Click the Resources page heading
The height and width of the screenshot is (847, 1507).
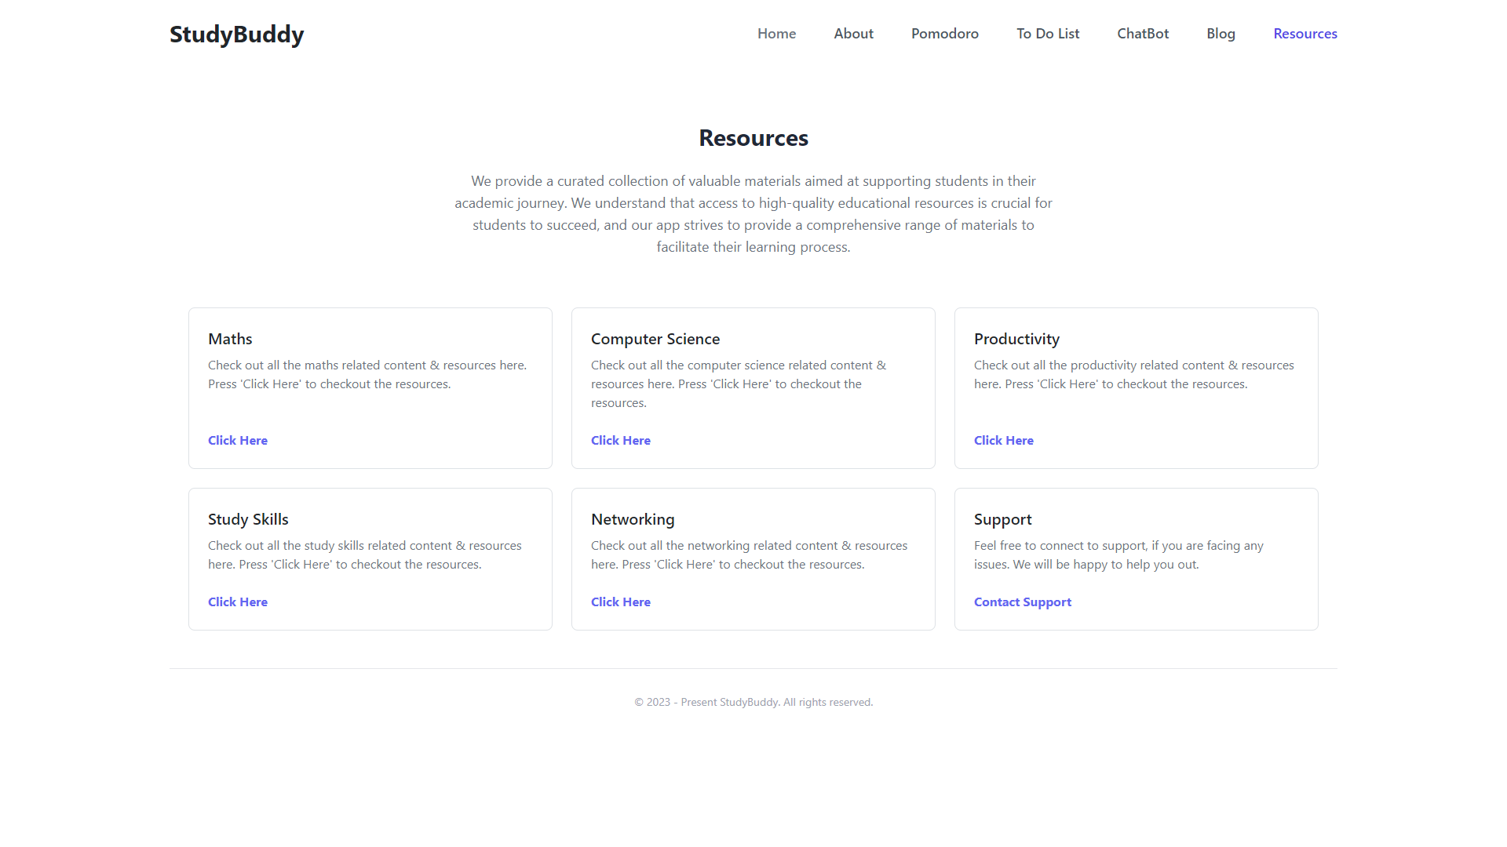point(753,138)
